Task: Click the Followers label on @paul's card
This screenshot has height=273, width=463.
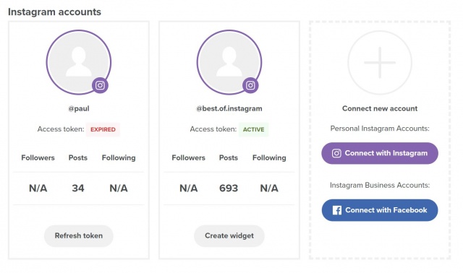Action: 38,157
